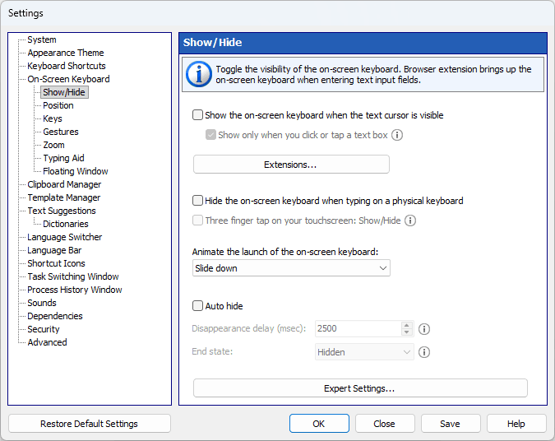The height and width of the screenshot is (441, 555).
Task: Select On-Screen Keyboard tree node
Action: click(69, 79)
